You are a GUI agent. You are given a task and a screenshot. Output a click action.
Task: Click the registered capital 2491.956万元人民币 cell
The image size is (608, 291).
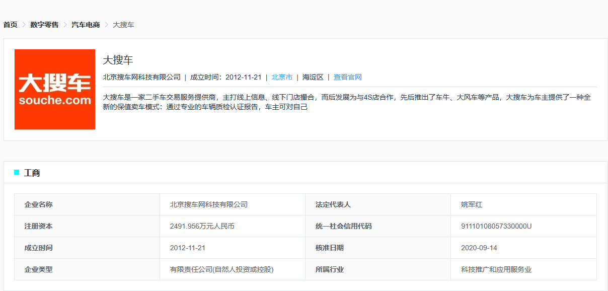[x=203, y=226]
